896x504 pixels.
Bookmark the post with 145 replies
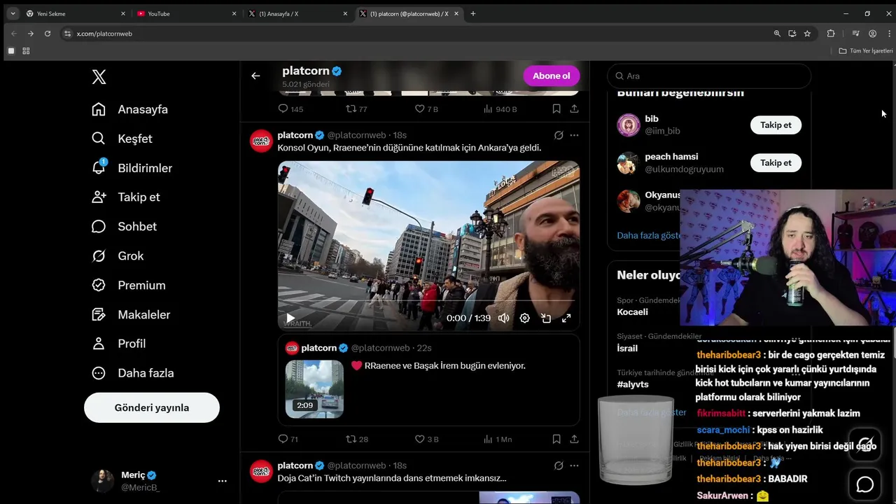(x=556, y=108)
